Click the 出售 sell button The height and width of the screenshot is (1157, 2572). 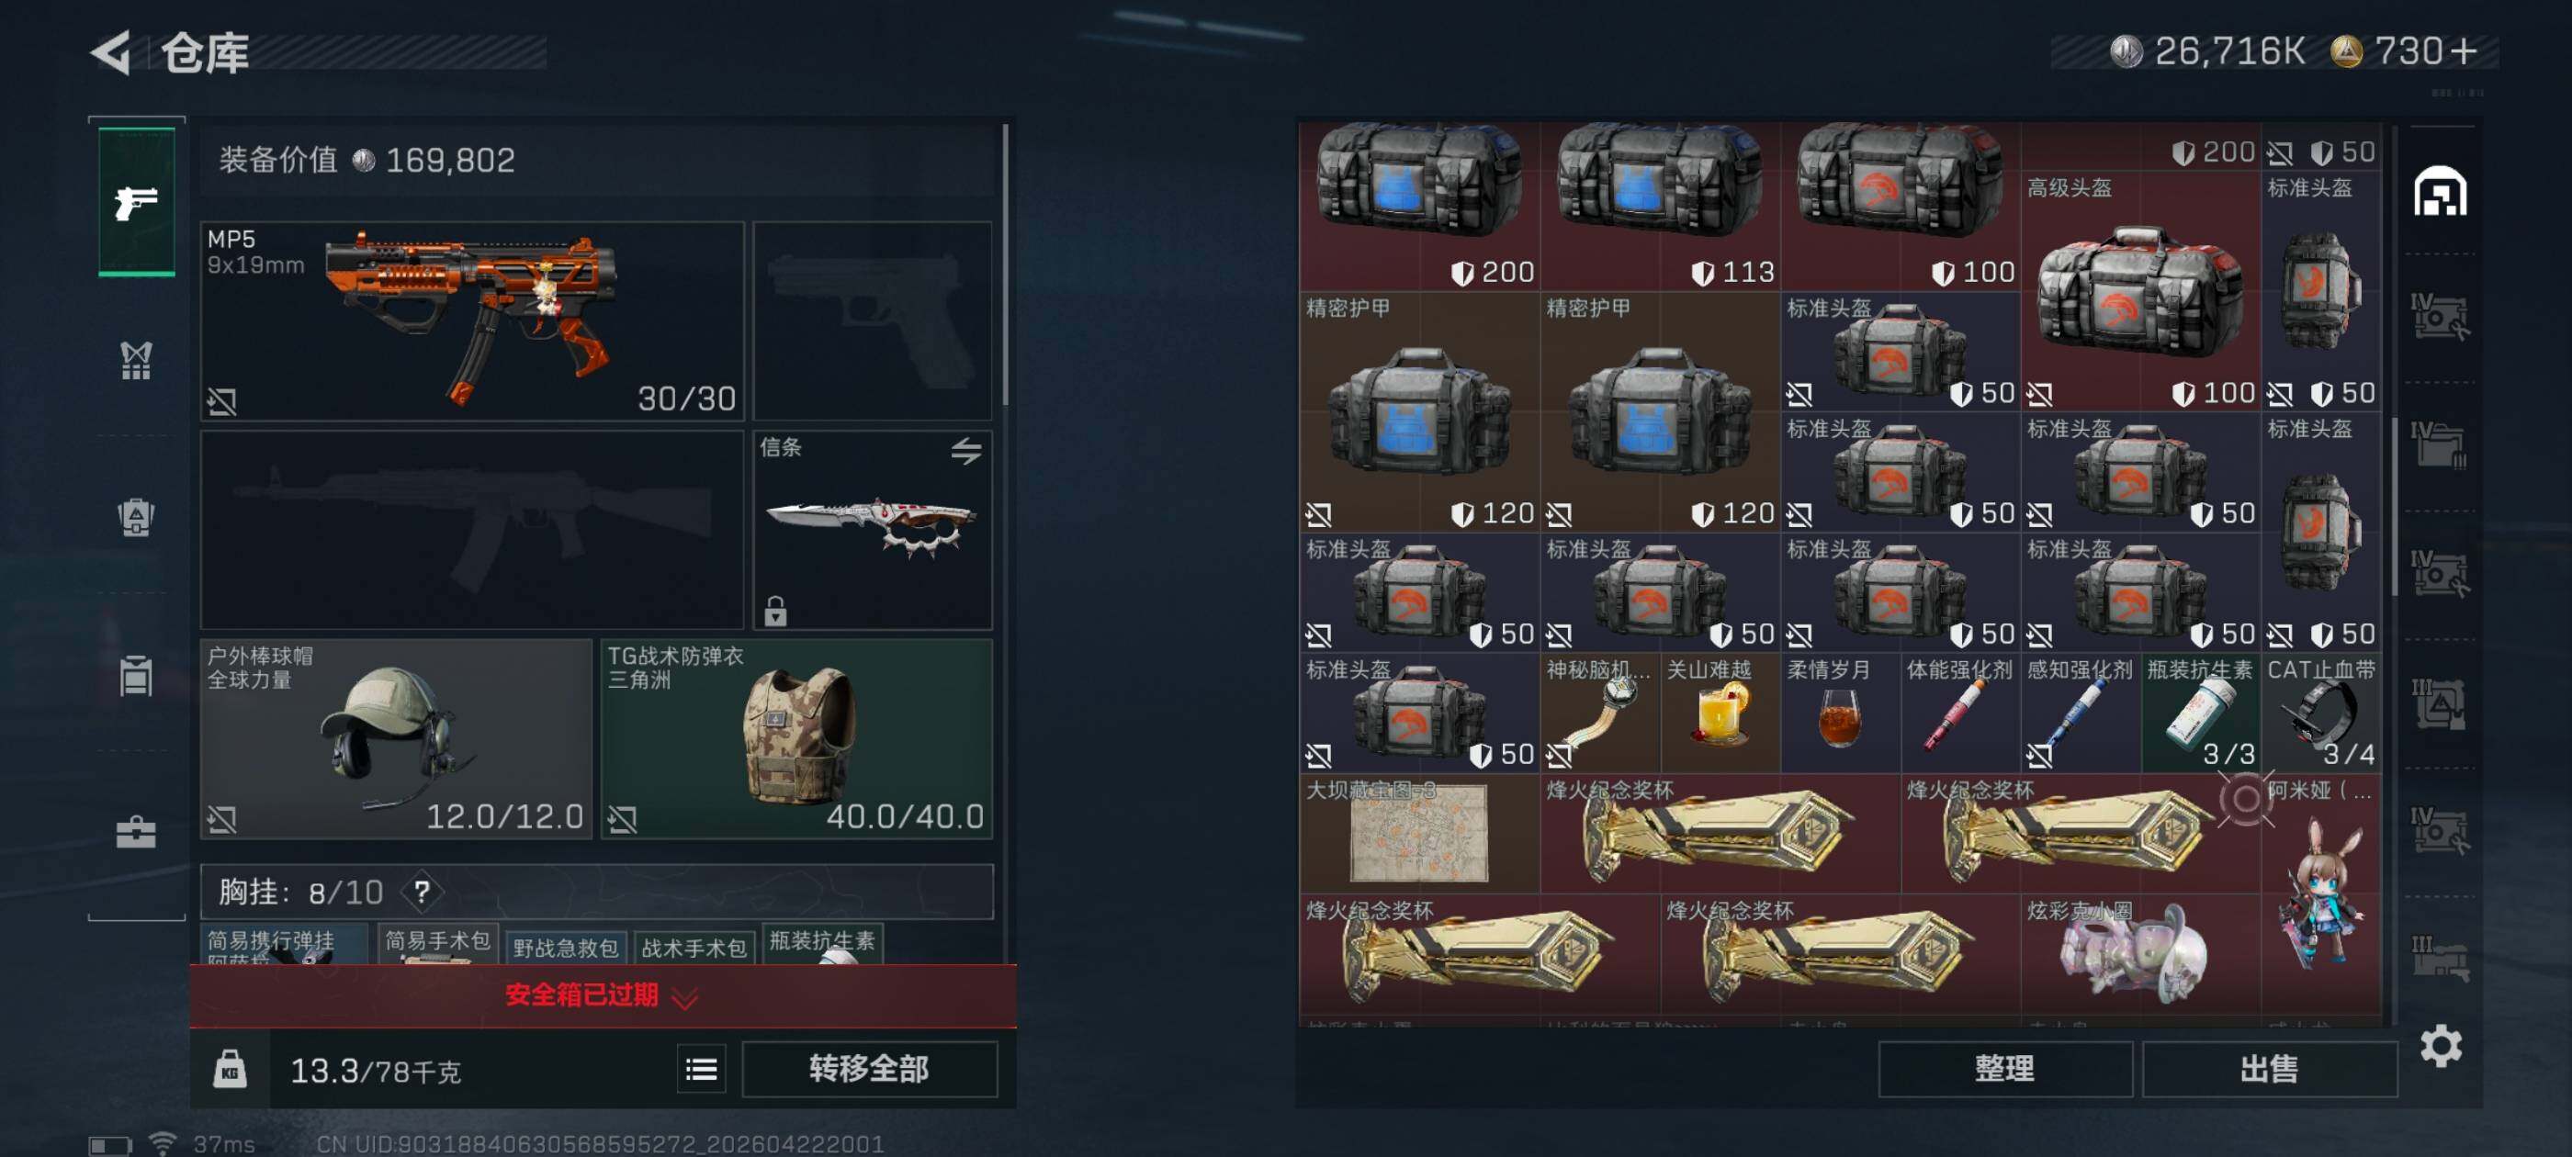(x=2269, y=1069)
